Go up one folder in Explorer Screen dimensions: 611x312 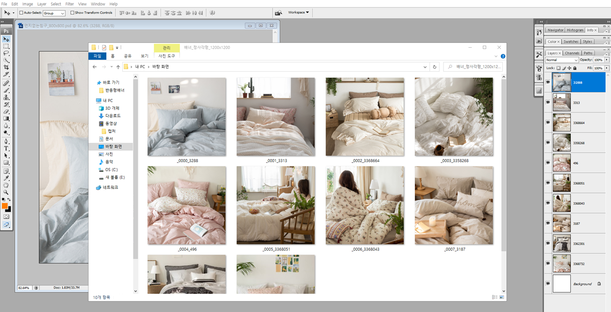coord(118,67)
